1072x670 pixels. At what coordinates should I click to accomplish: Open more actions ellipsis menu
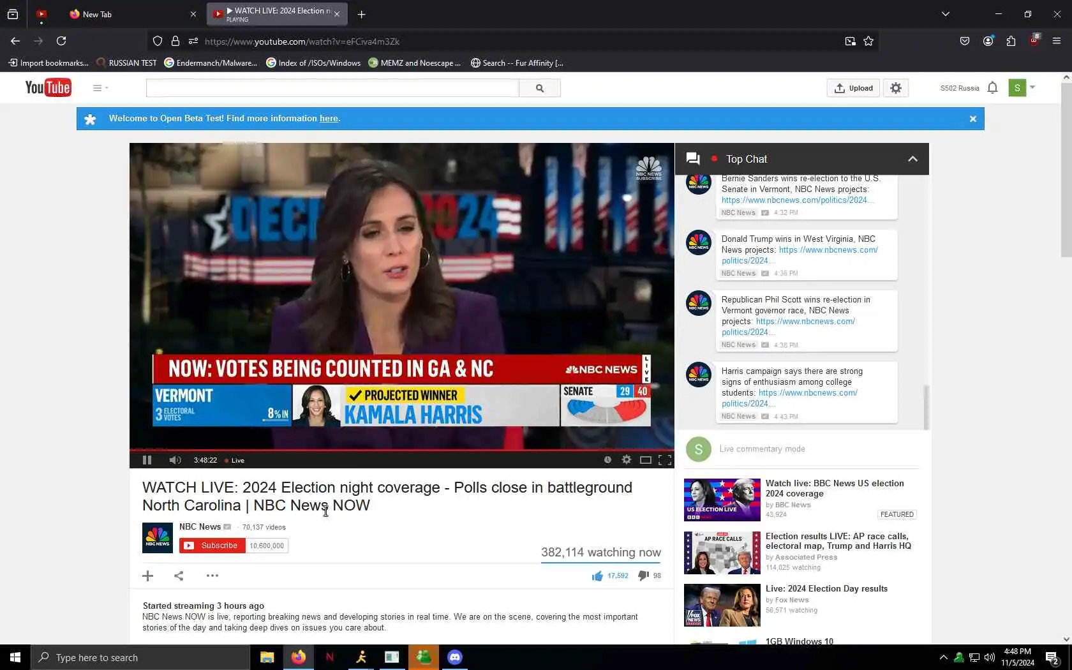tap(212, 576)
